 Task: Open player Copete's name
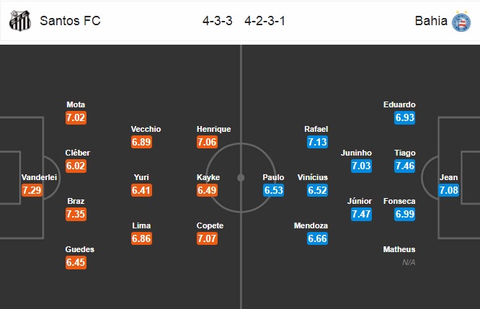210,225
